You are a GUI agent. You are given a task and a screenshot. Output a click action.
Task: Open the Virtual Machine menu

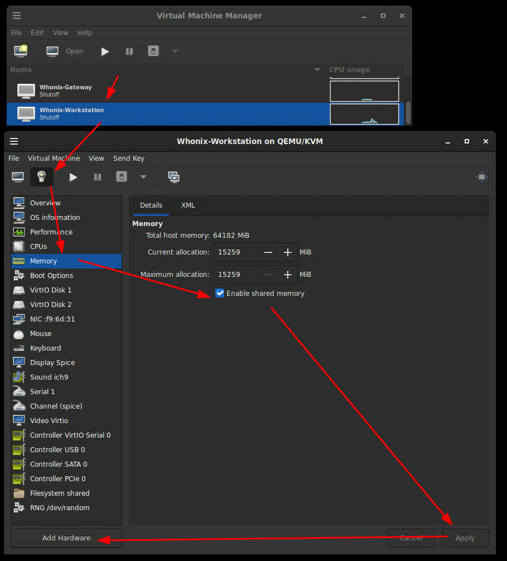click(x=54, y=158)
